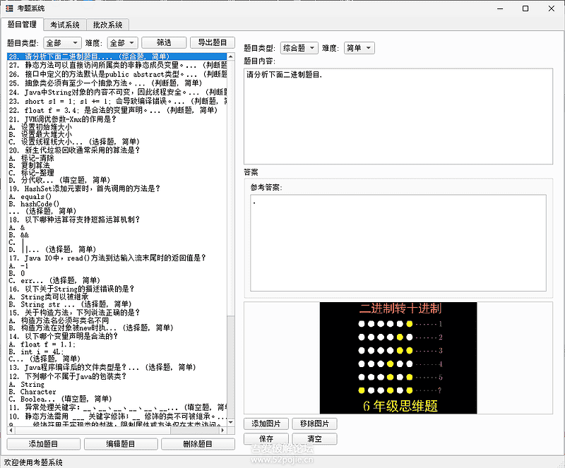Select question 19 HashSet添加元素

(117, 200)
